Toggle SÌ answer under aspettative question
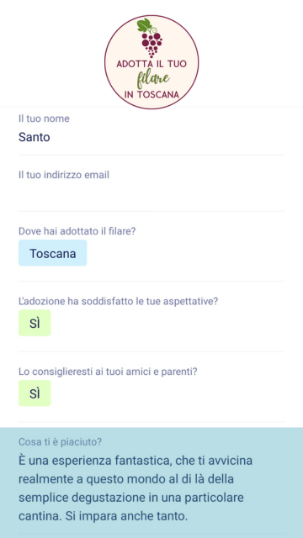303x538 pixels. pos(35,323)
